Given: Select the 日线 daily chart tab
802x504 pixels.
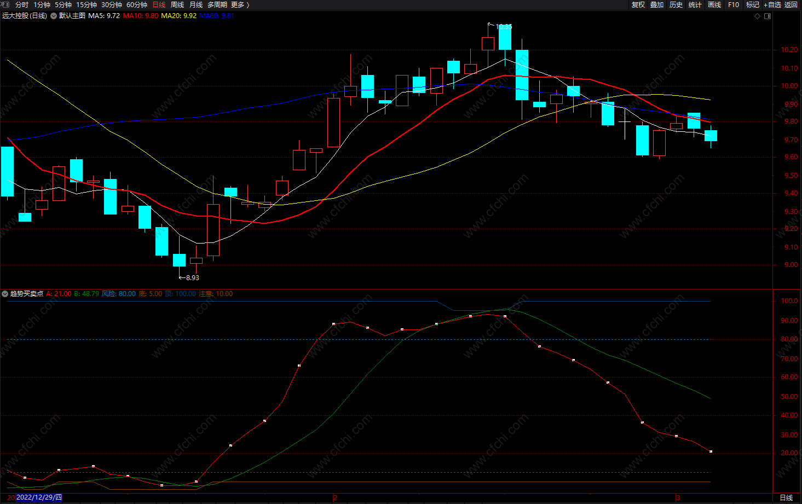Looking at the screenshot, I should click(x=159, y=4).
